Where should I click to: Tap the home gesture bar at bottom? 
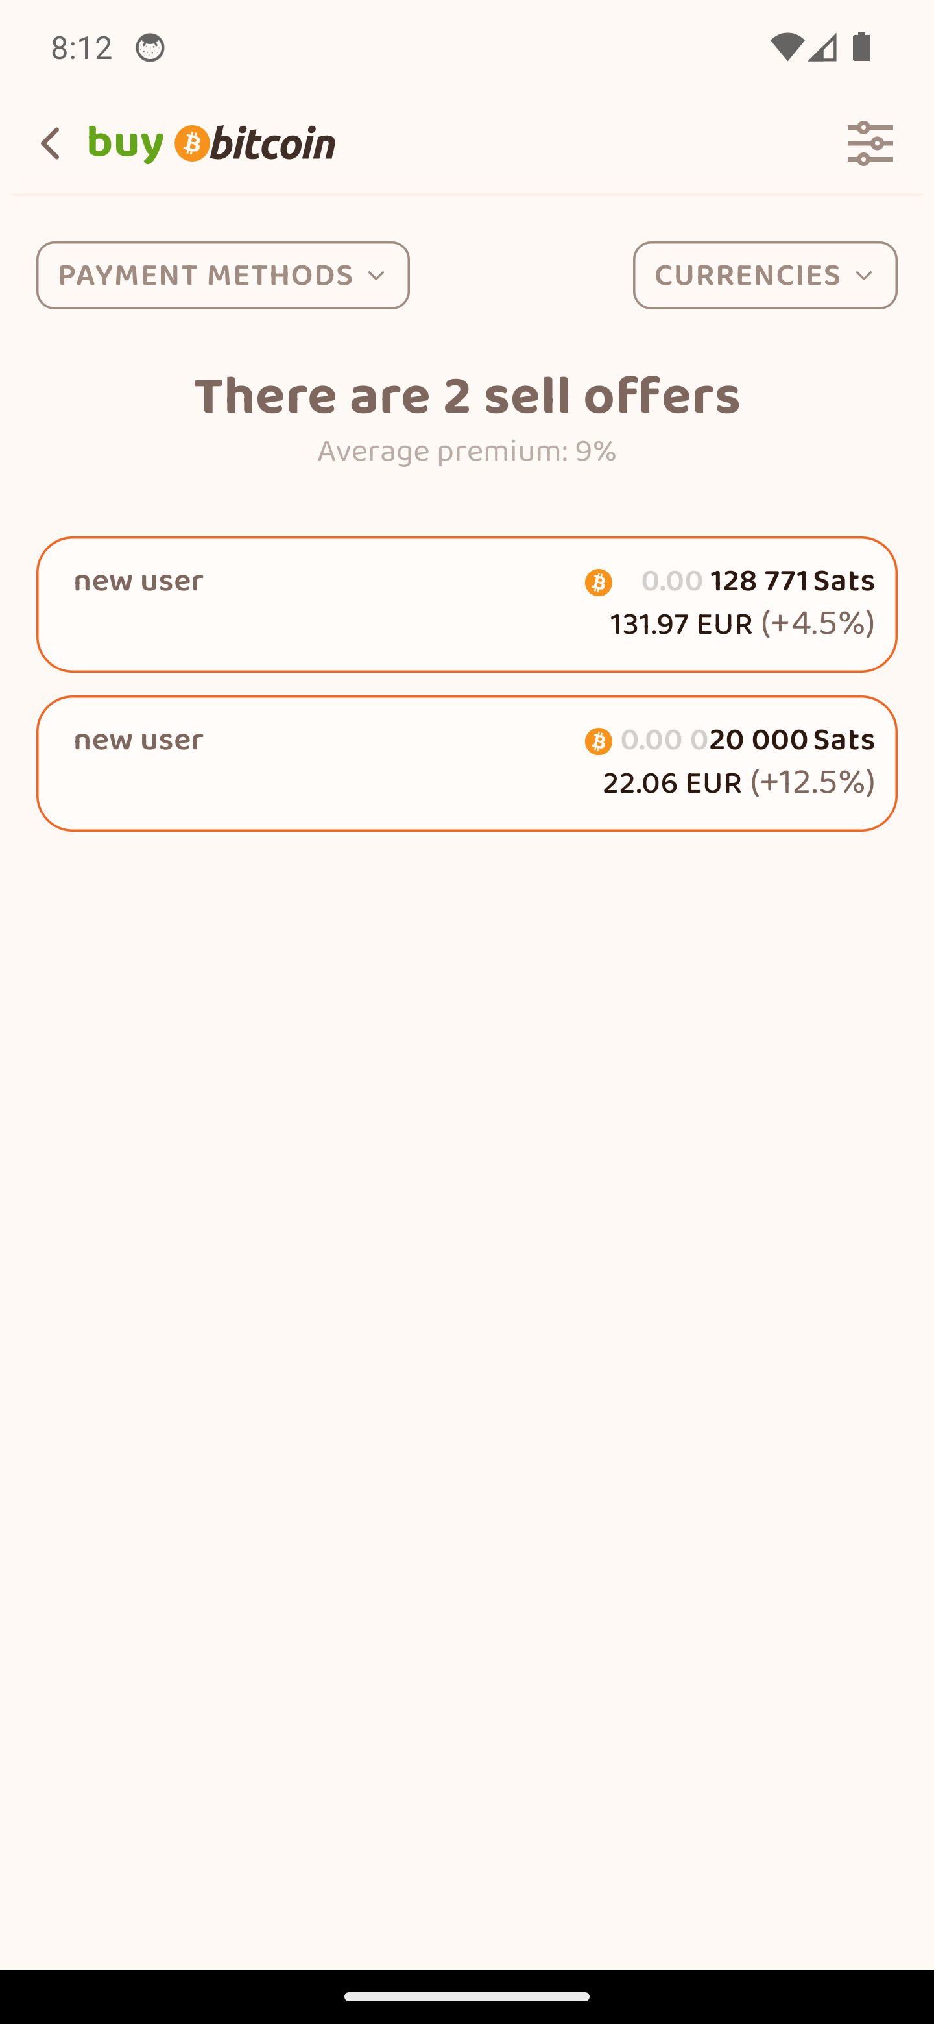pos(466,1997)
